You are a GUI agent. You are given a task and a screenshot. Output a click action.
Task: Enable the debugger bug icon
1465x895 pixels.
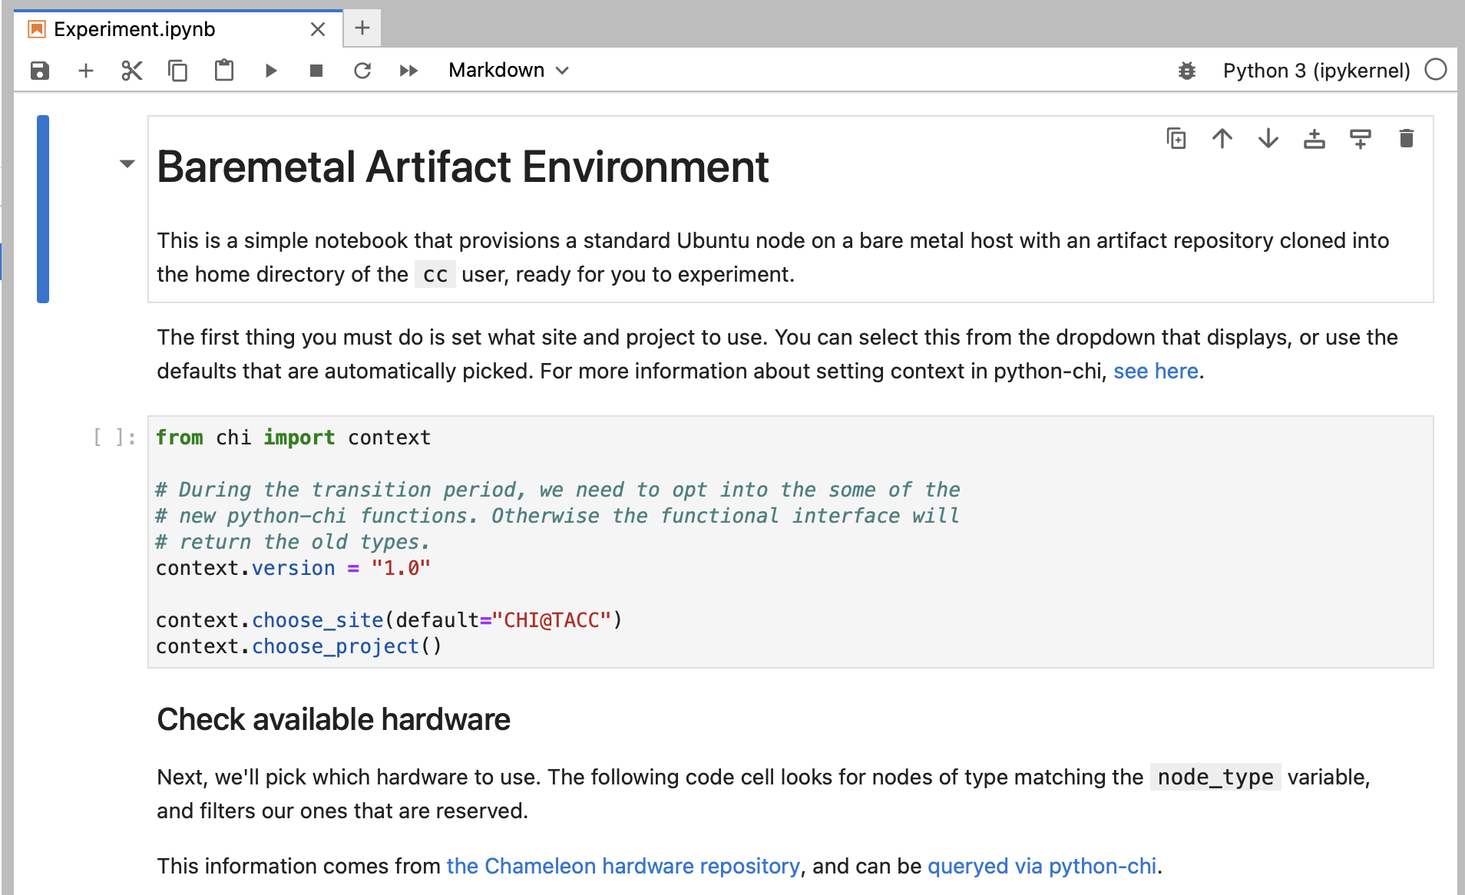[1187, 71]
